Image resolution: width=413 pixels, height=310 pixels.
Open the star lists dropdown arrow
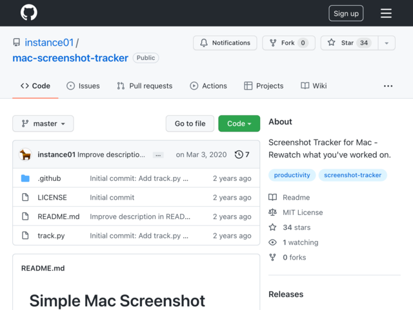pos(387,43)
